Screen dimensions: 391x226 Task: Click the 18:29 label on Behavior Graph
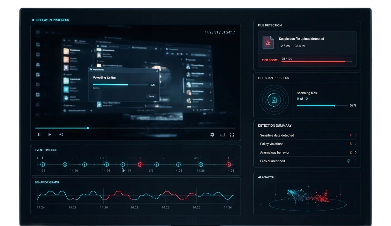135,207
